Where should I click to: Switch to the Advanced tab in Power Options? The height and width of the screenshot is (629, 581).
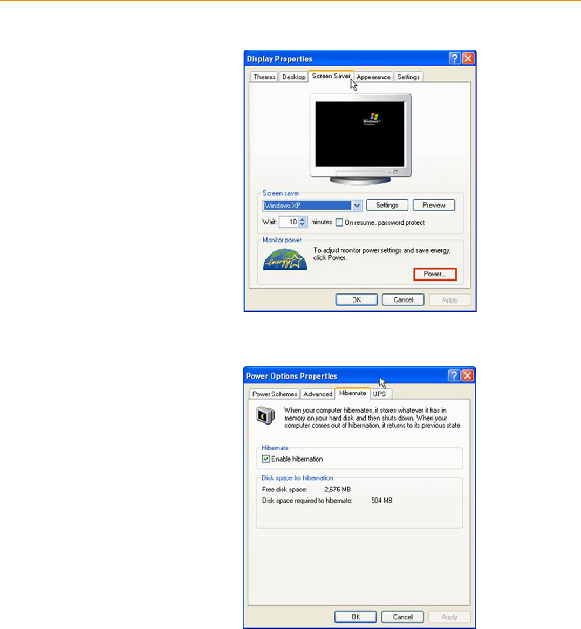point(318,394)
